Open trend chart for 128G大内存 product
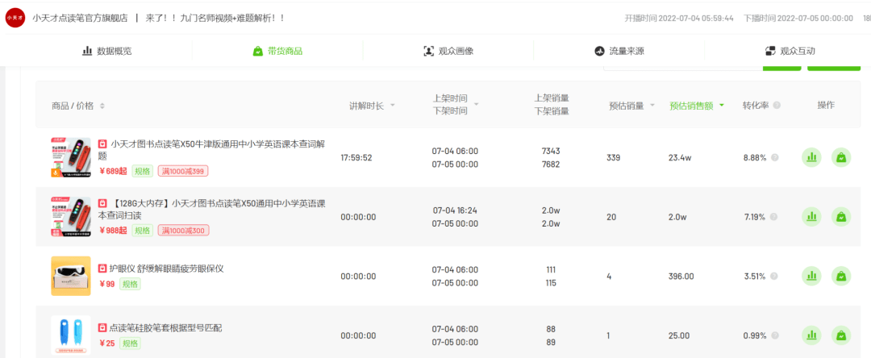 [x=811, y=216]
